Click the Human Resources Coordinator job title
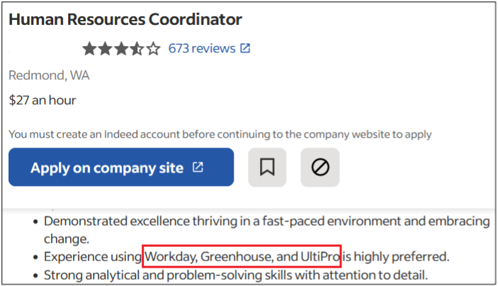Image resolution: width=498 pixels, height=286 pixels. point(125,19)
